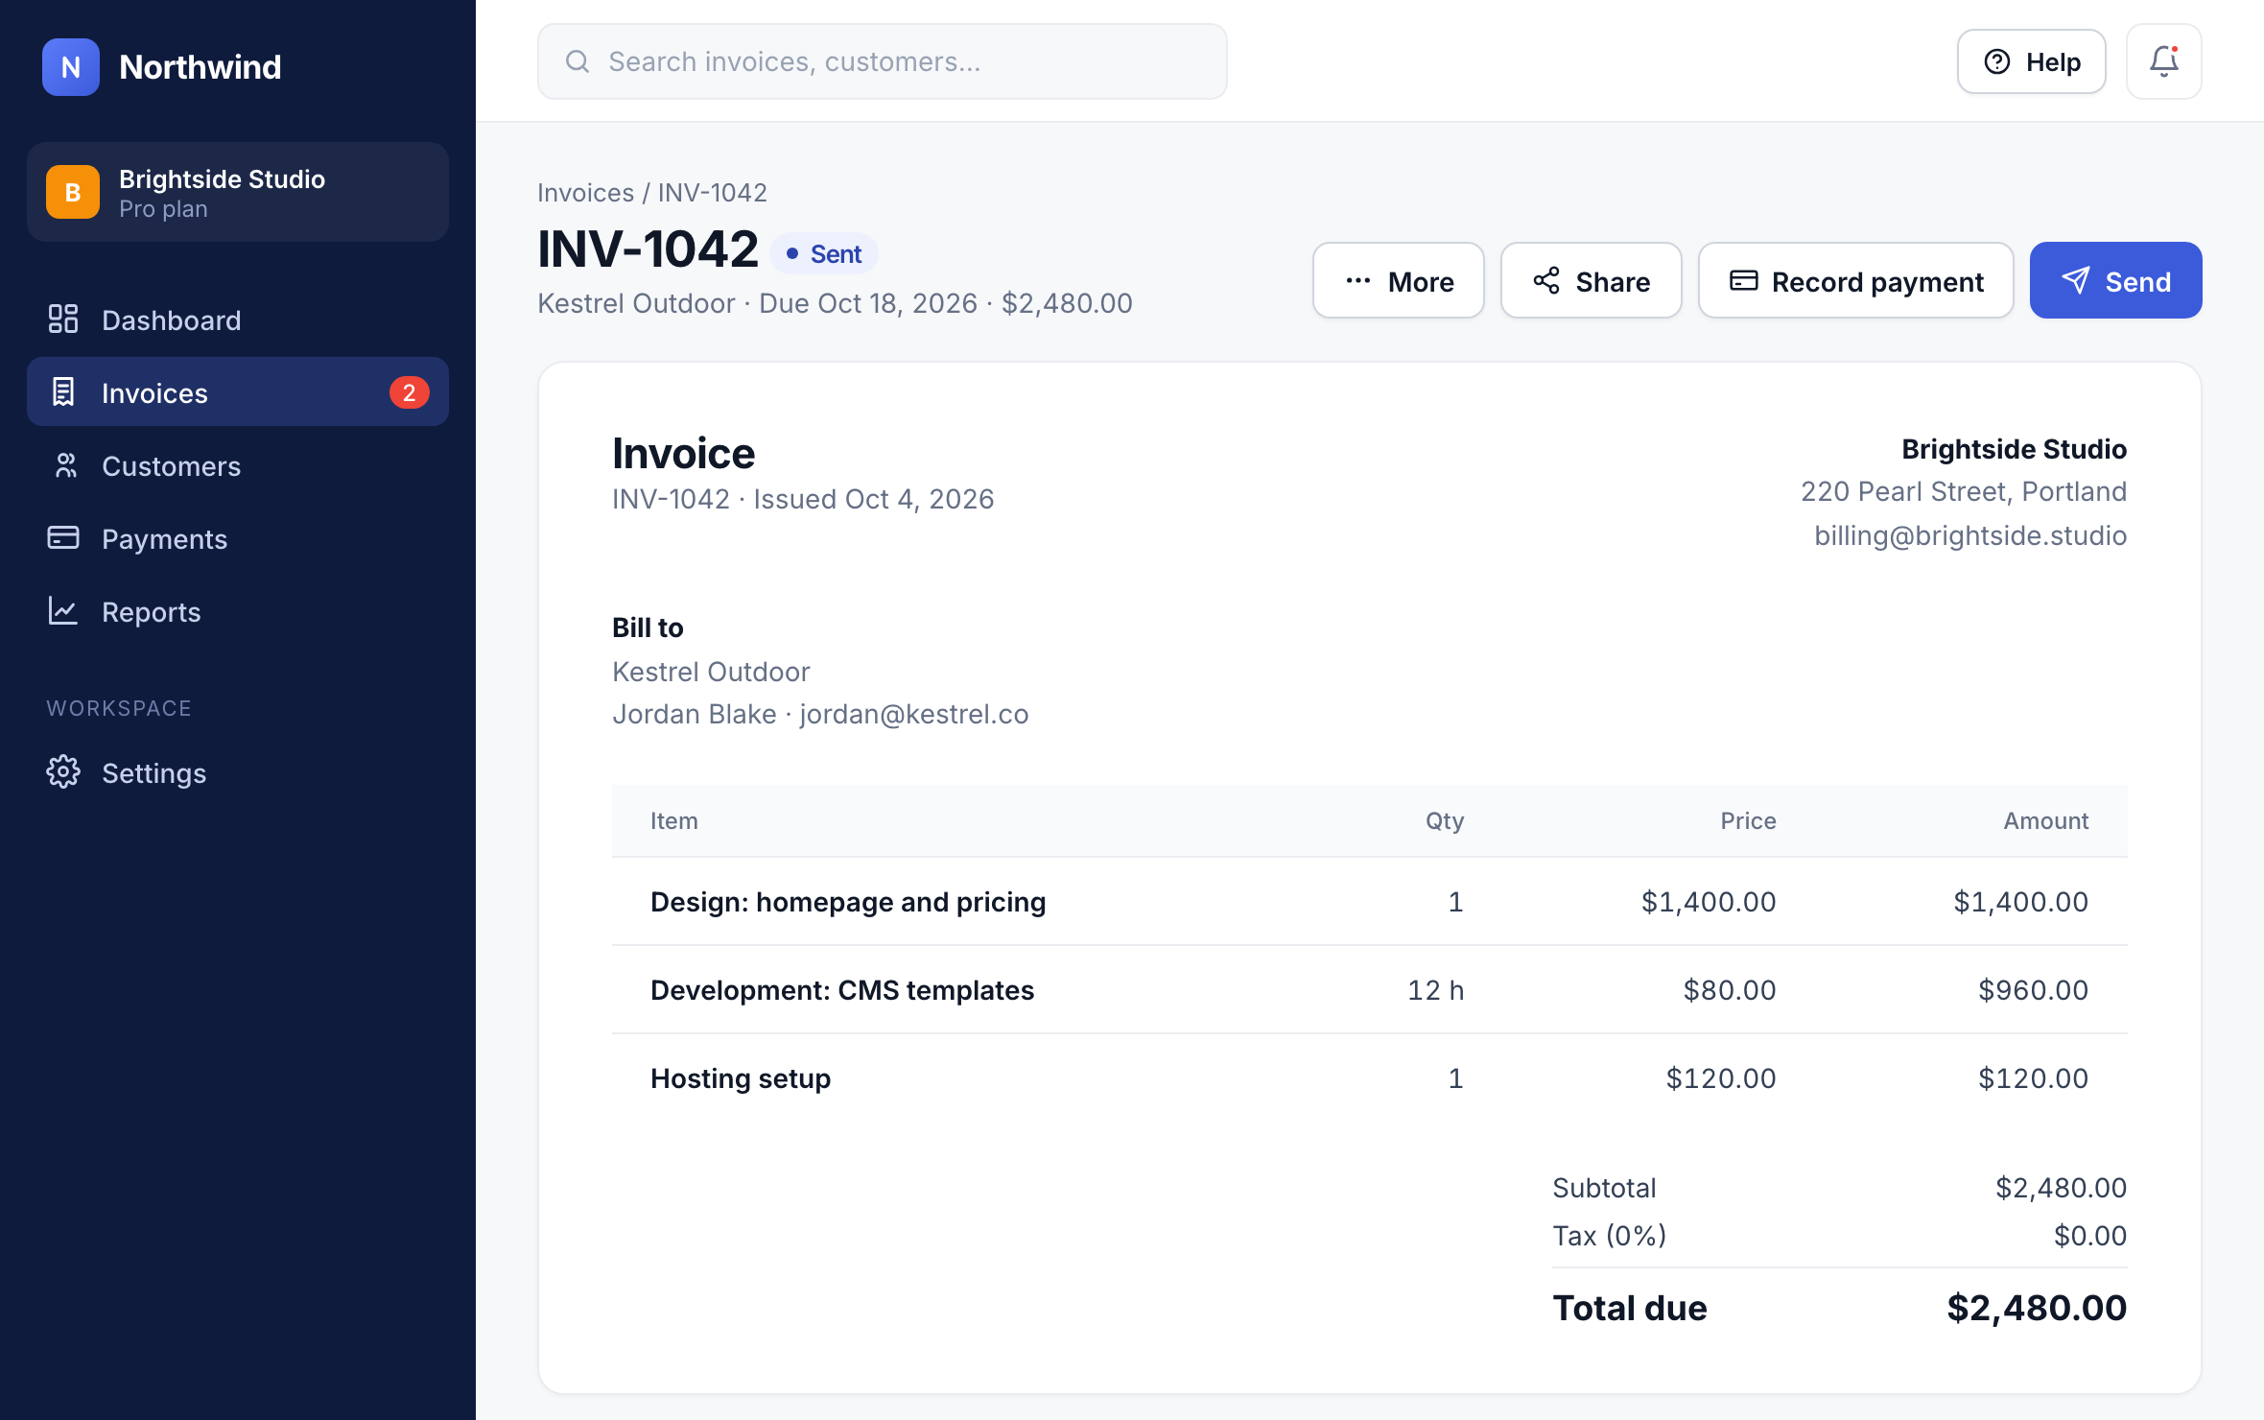Viewport: 2264px width, 1420px height.
Task: Click the Record payment card icon
Action: click(x=1743, y=280)
